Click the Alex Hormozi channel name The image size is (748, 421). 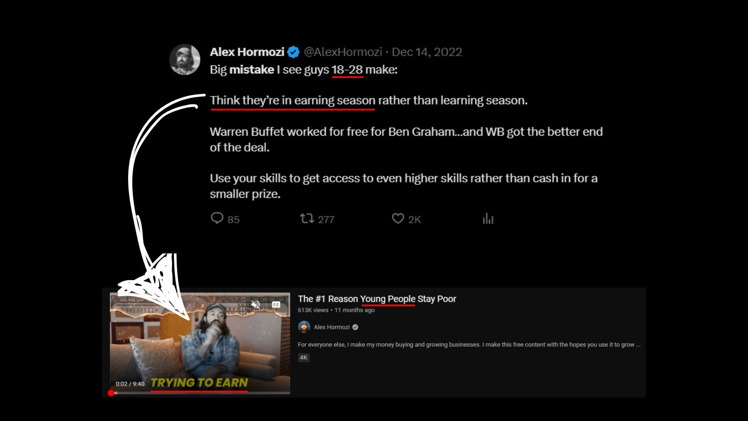[331, 327]
